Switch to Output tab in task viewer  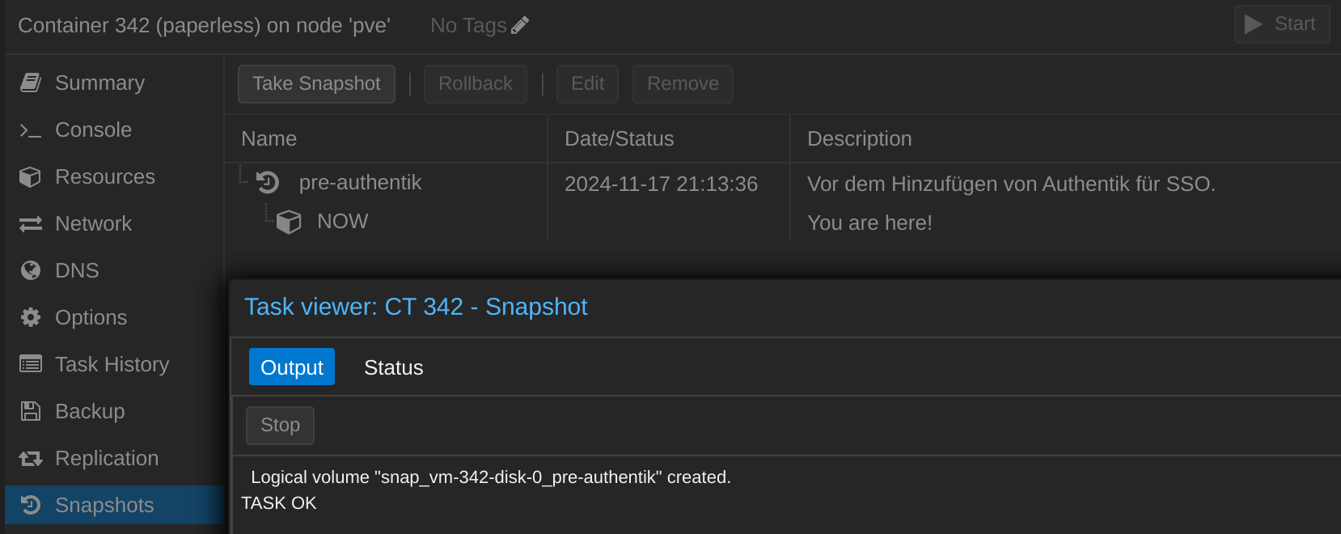292,367
